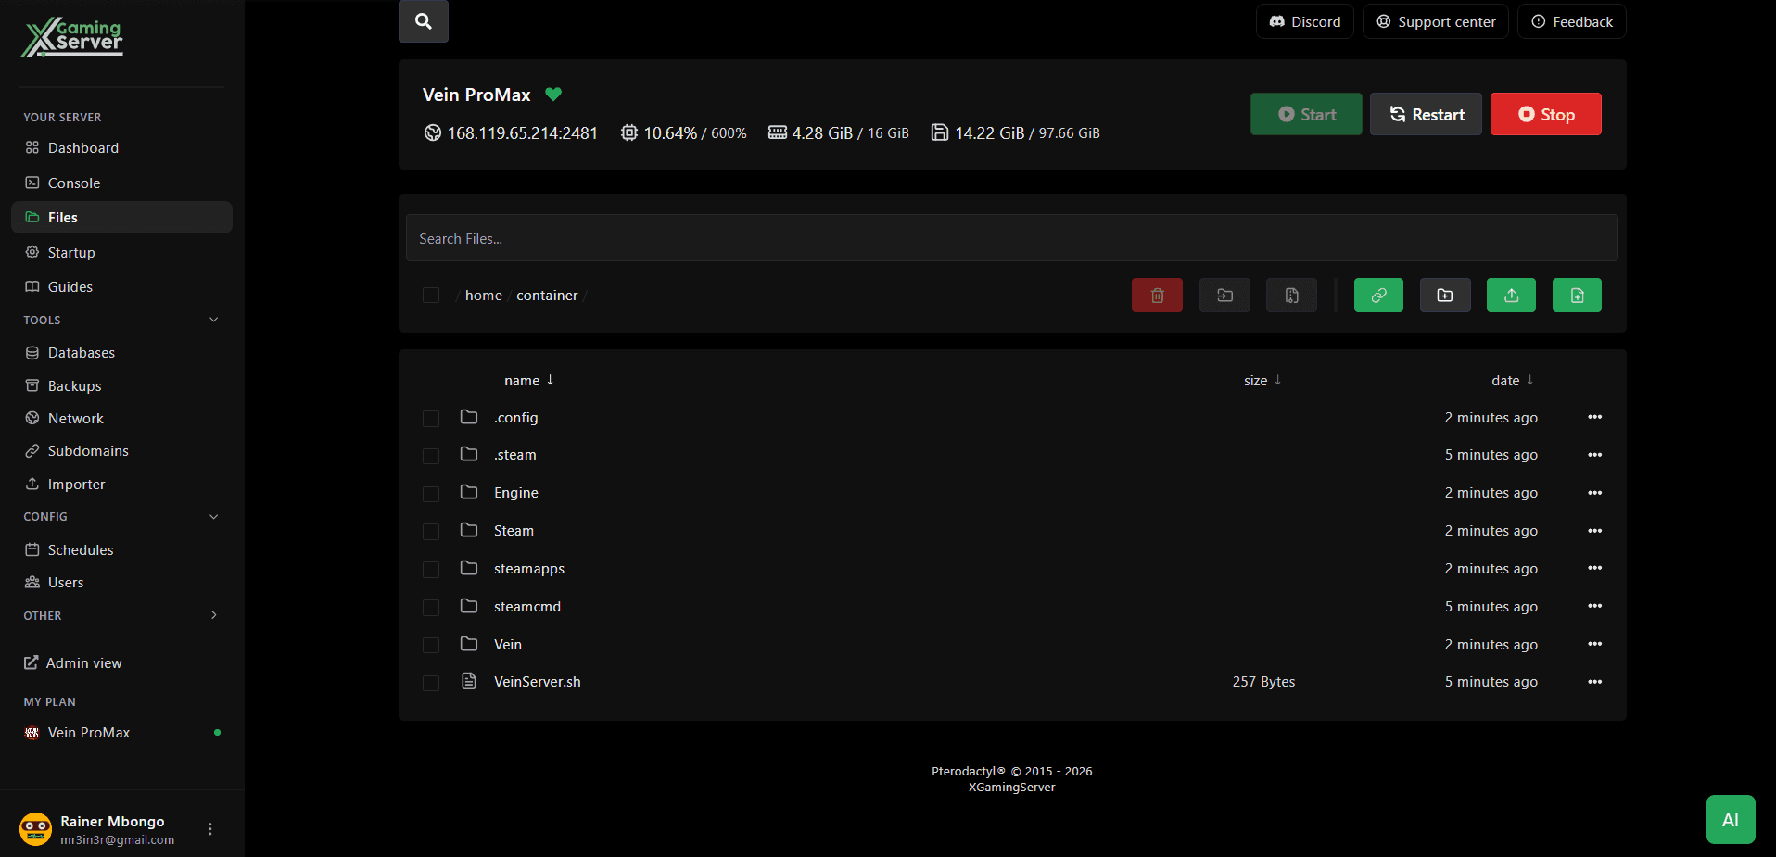Collapse the CONFIG sidebar section

pos(214,516)
